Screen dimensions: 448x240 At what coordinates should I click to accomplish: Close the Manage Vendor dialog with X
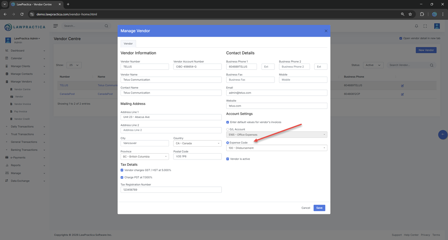coord(326,31)
